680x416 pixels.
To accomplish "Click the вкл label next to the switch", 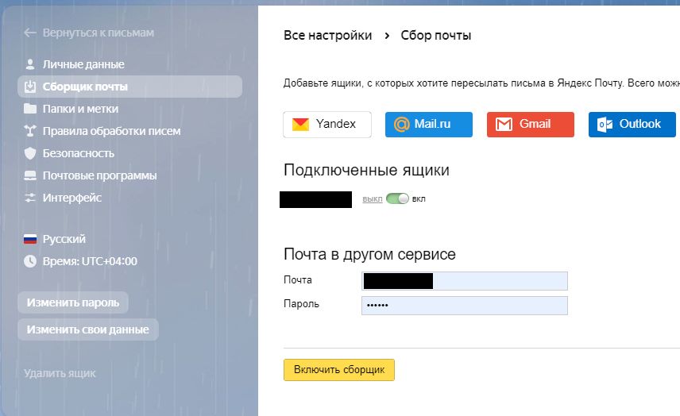I will (x=419, y=199).
